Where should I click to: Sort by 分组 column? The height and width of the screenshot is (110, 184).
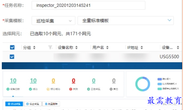click(34, 47)
